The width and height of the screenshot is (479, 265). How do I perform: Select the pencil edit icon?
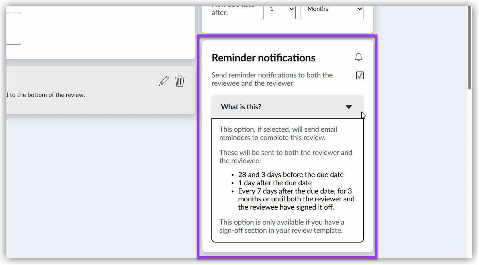(x=164, y=80)
